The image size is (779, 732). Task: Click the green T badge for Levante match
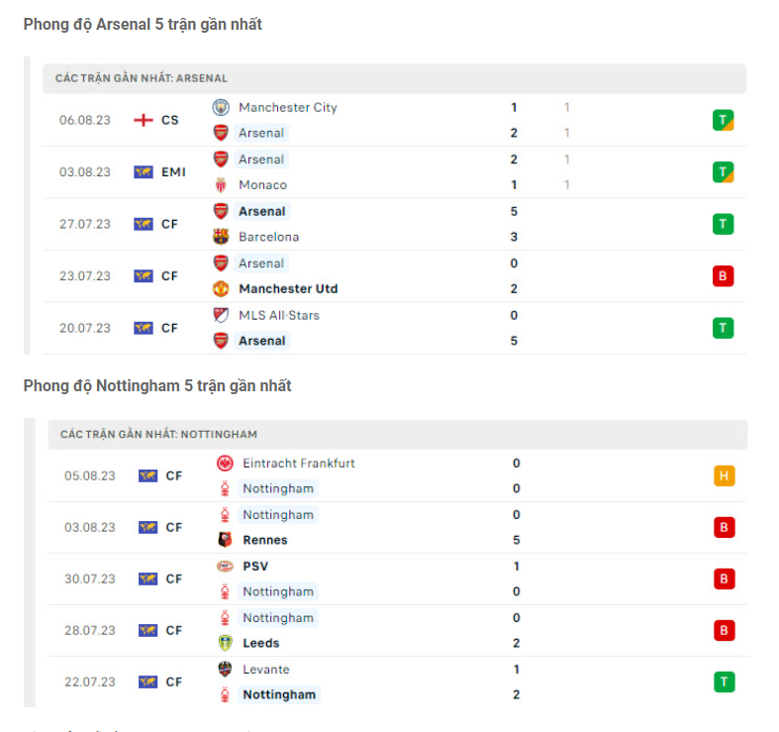pyautogui.click(x=724, y=681)
